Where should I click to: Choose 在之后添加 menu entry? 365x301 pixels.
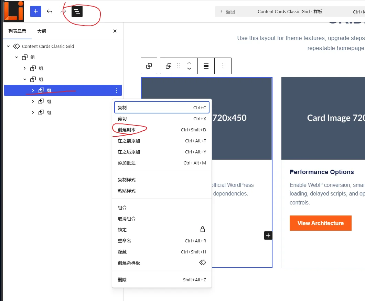[x=162, y=152]
